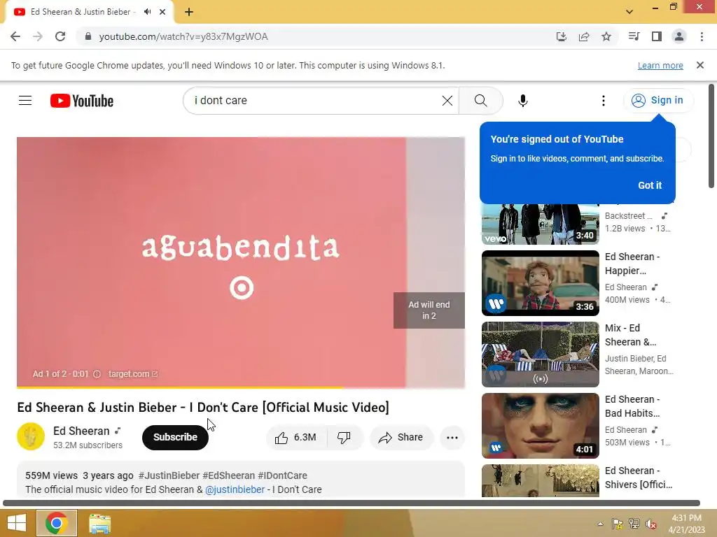The height and width of the screenshot is (537, 717).
Task: Open Ed Sheeran Shivers video title
Action: (639, 478)
